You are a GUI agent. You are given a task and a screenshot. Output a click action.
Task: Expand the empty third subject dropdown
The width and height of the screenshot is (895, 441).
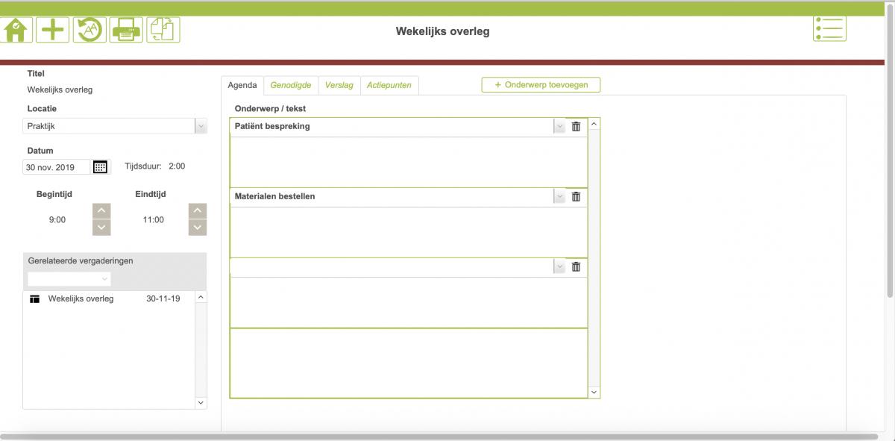click(x=560, y=266)
